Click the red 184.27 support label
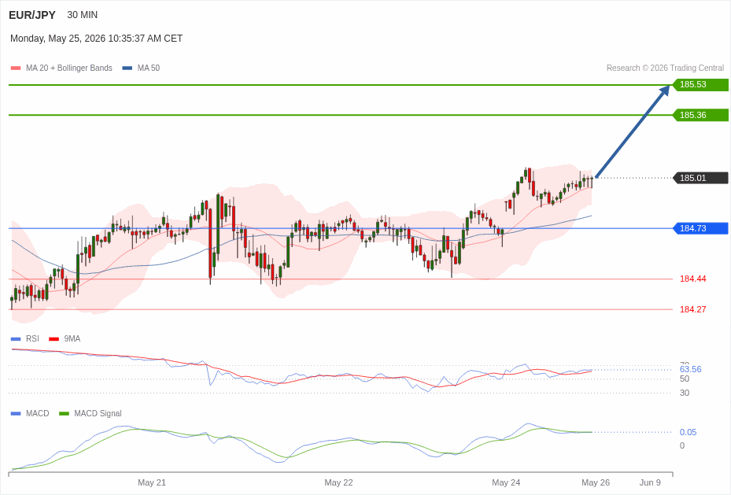The image size is (731, 495). [692, 309]
